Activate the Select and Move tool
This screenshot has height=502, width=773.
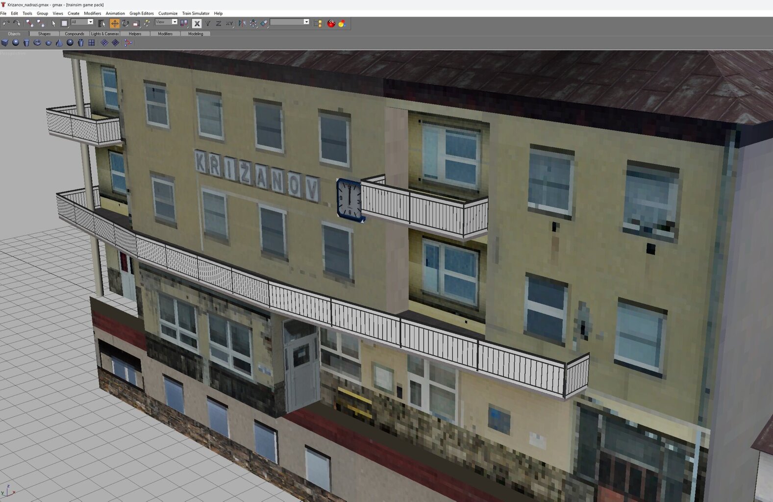tap(114, 23)
